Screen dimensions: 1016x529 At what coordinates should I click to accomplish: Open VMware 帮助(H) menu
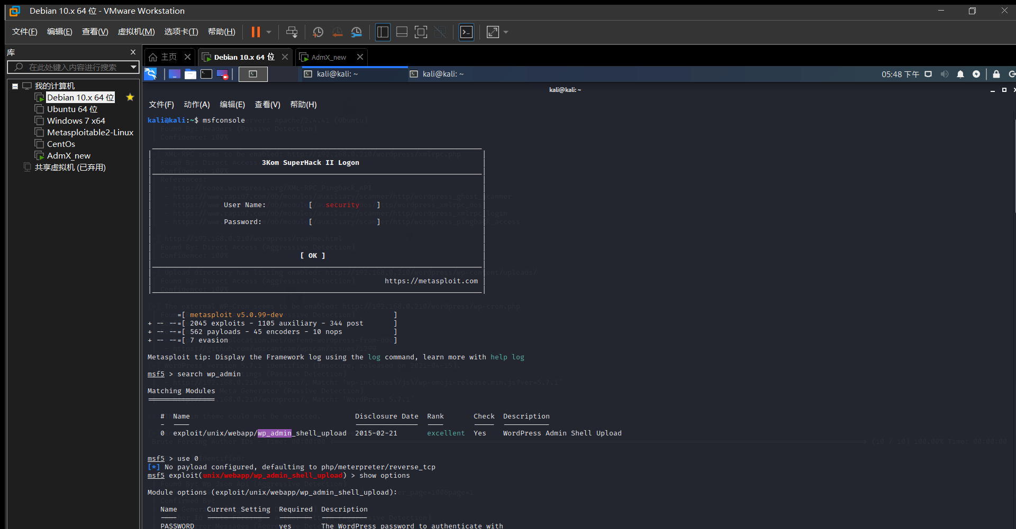point(221,32)
